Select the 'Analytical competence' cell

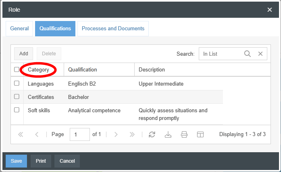[94, 110]
